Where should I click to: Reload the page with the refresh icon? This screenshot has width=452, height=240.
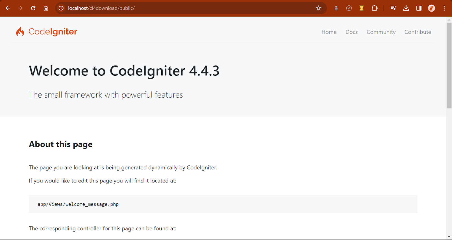(x=33, y=8)
